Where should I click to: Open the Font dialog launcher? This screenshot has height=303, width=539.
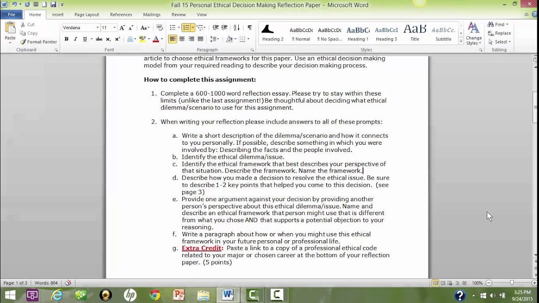point(162,50)
